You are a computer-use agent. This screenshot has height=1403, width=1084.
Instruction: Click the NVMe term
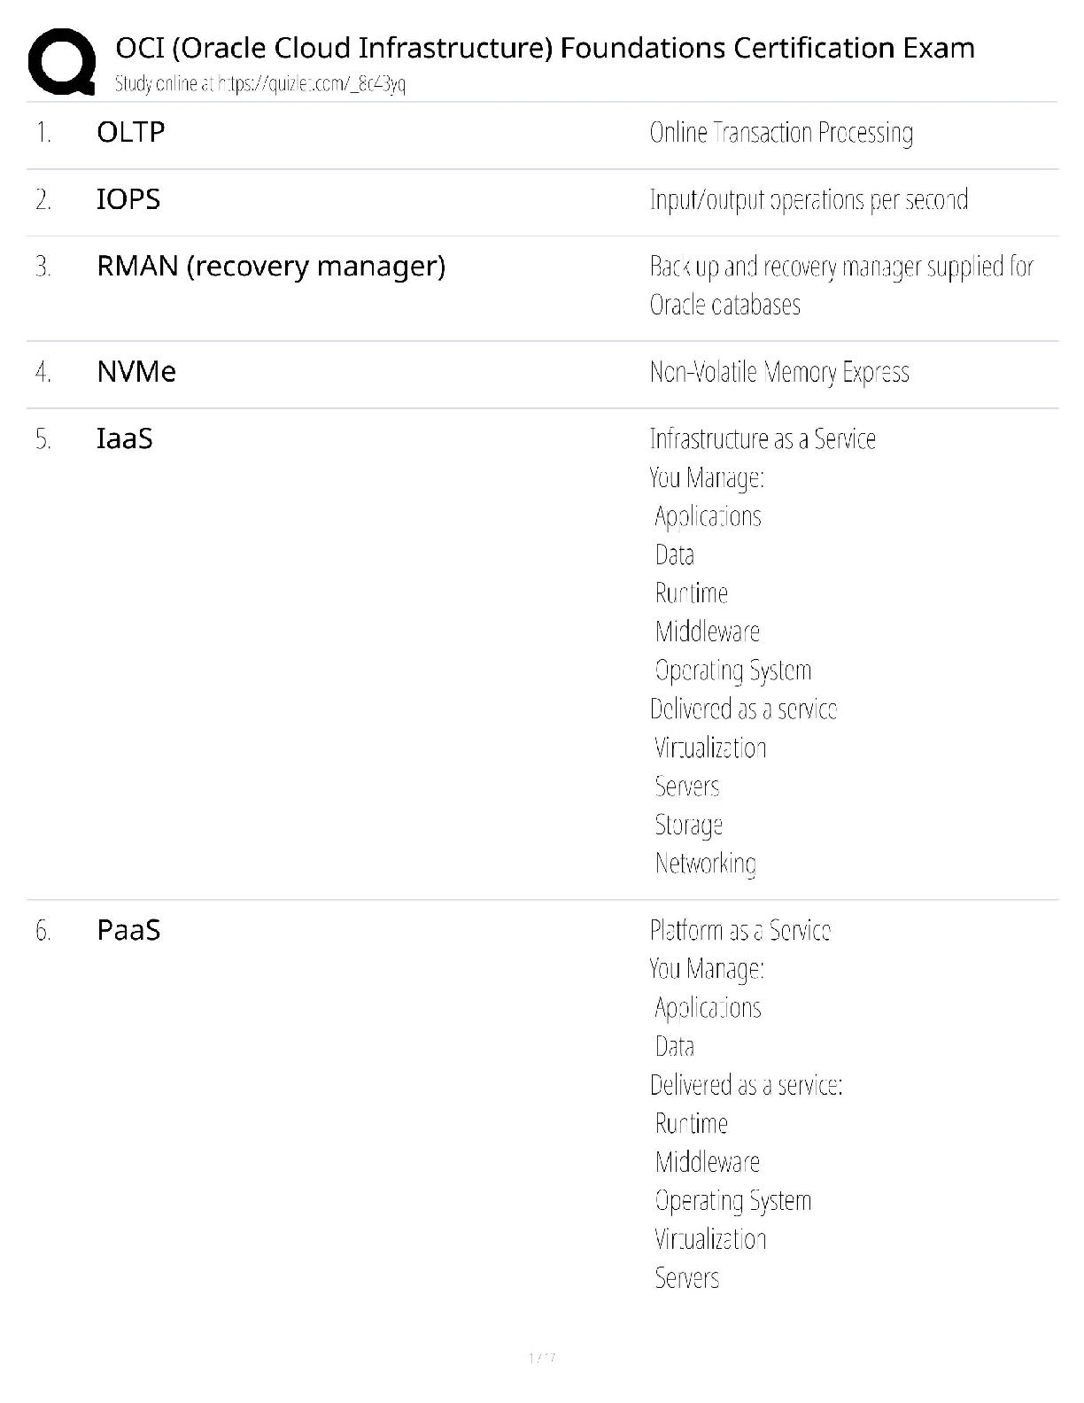click(x=136, y=372)
